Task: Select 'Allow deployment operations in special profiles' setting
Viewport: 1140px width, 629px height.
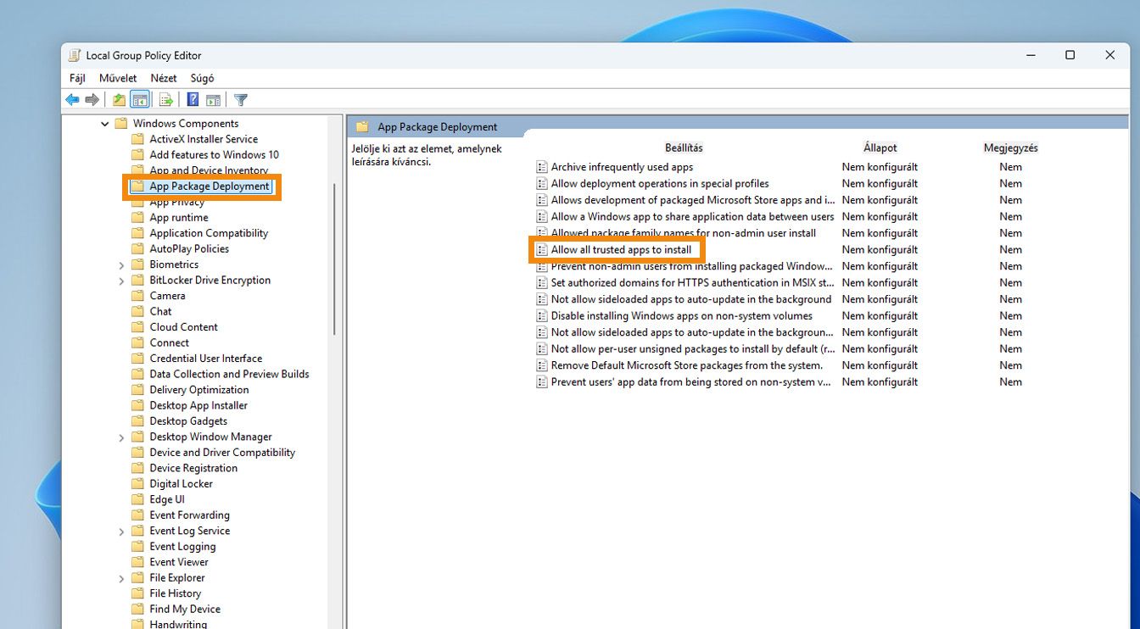Action: coord(660,183)
